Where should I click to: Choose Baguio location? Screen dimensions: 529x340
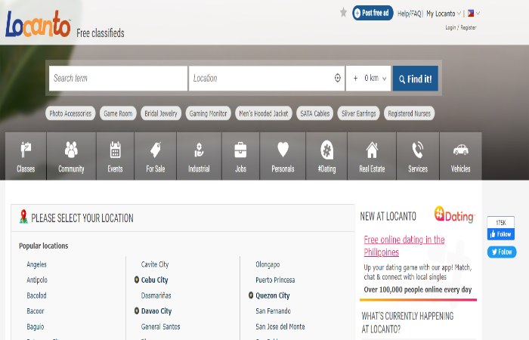[x=36, y=326]
